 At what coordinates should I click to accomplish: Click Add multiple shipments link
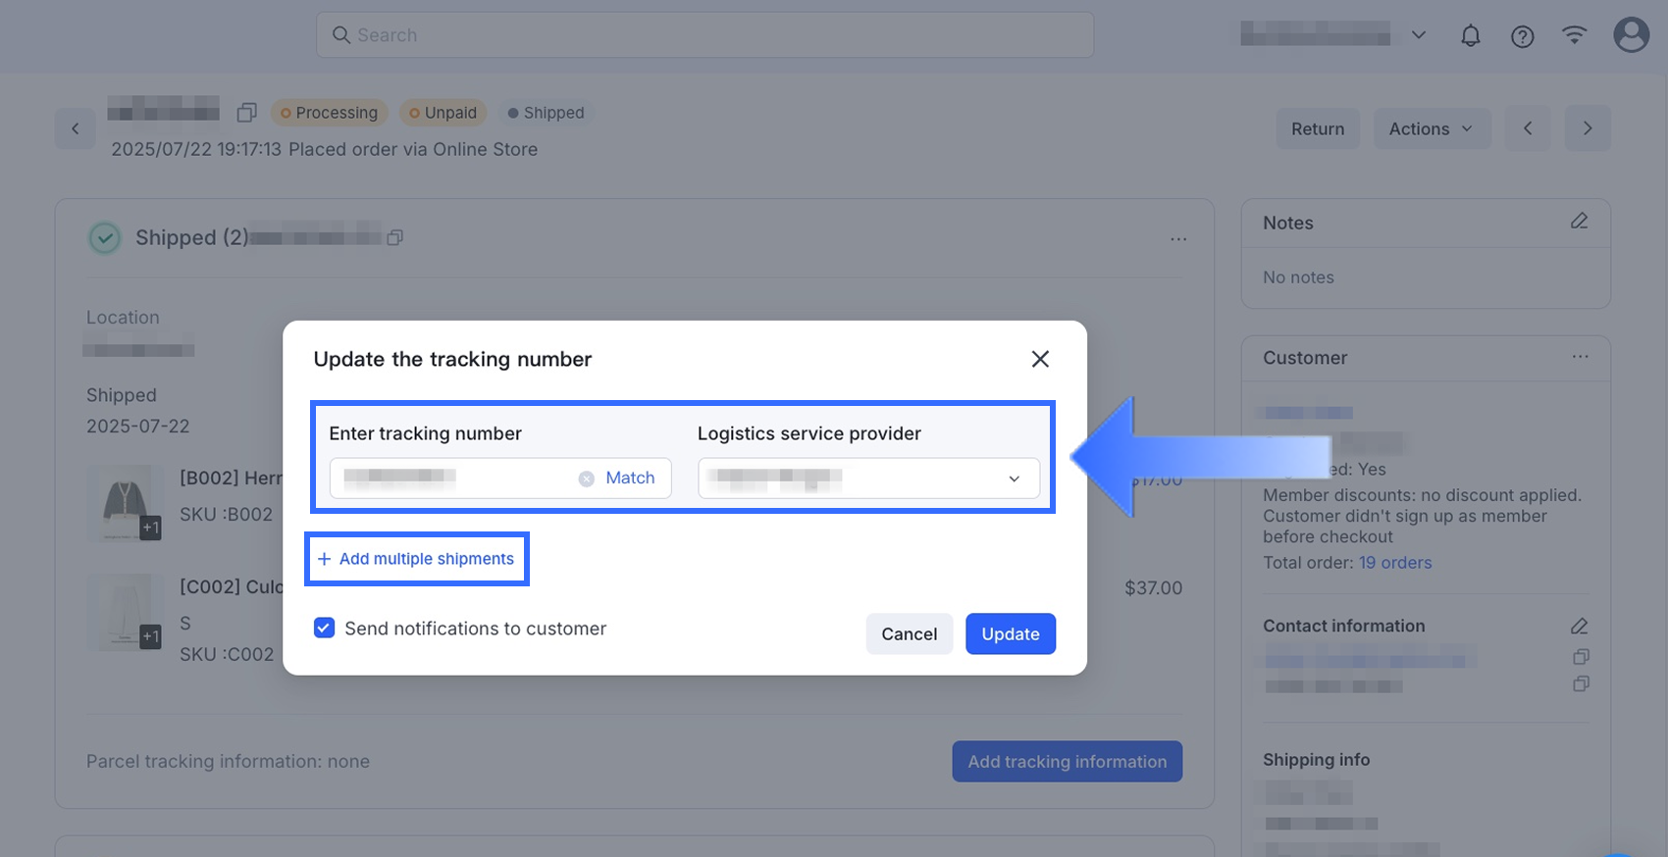tap(417, 559)
